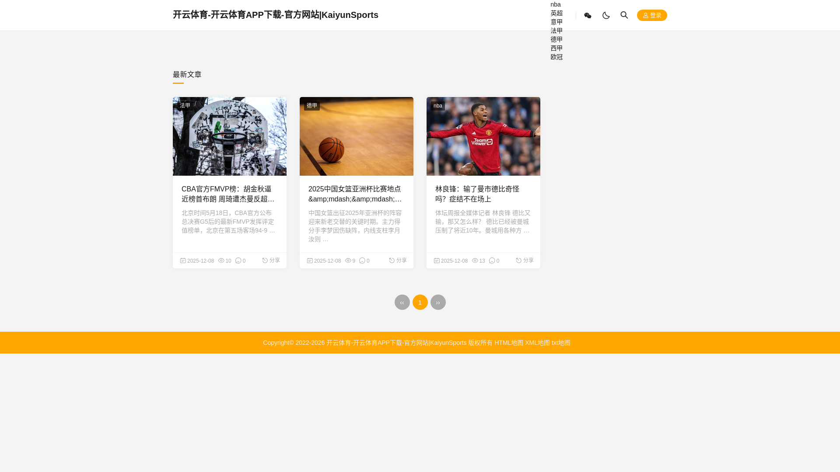Click comment icon on CBA article
The image size is (840, 472).
[x=238, y=260]
